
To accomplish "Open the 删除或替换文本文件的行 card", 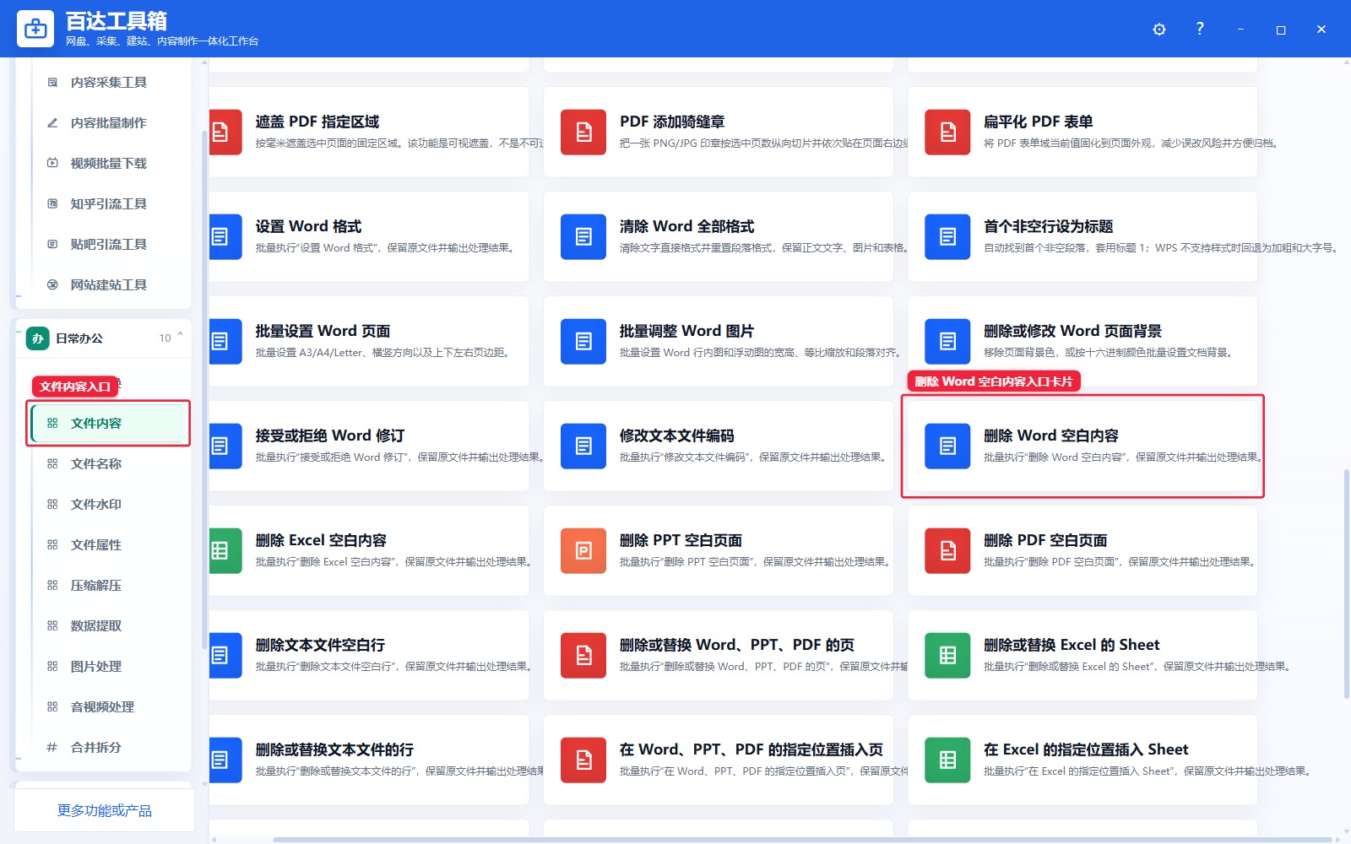I will [x=369, y=760].
